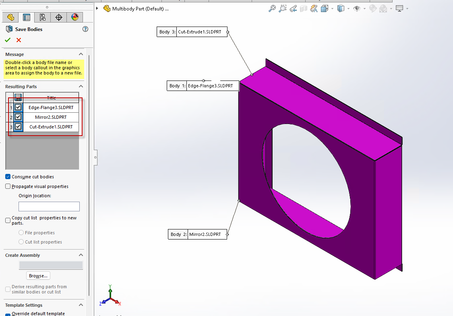Open the Display Style dropdown arrow

[x=348, y=8]
